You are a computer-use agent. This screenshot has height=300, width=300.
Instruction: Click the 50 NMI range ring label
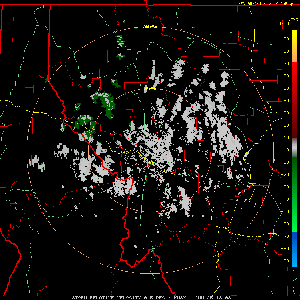pos(150,88)
